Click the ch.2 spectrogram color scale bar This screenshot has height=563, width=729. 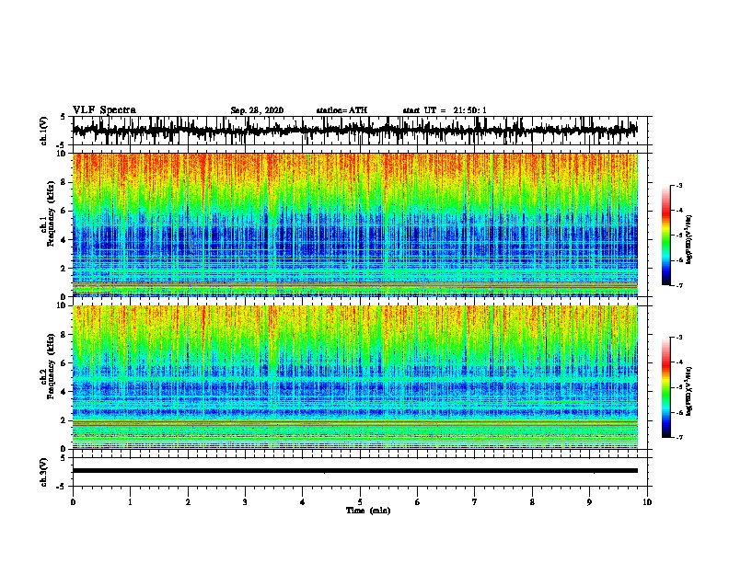665,387
